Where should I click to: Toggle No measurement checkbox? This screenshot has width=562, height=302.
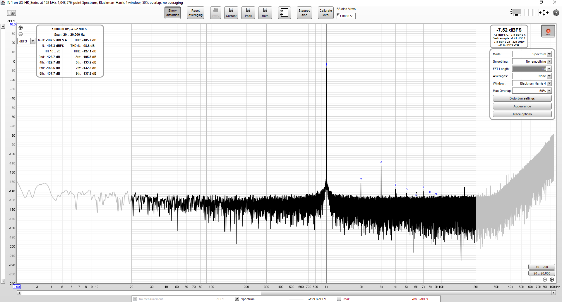[x=135, y=299]
